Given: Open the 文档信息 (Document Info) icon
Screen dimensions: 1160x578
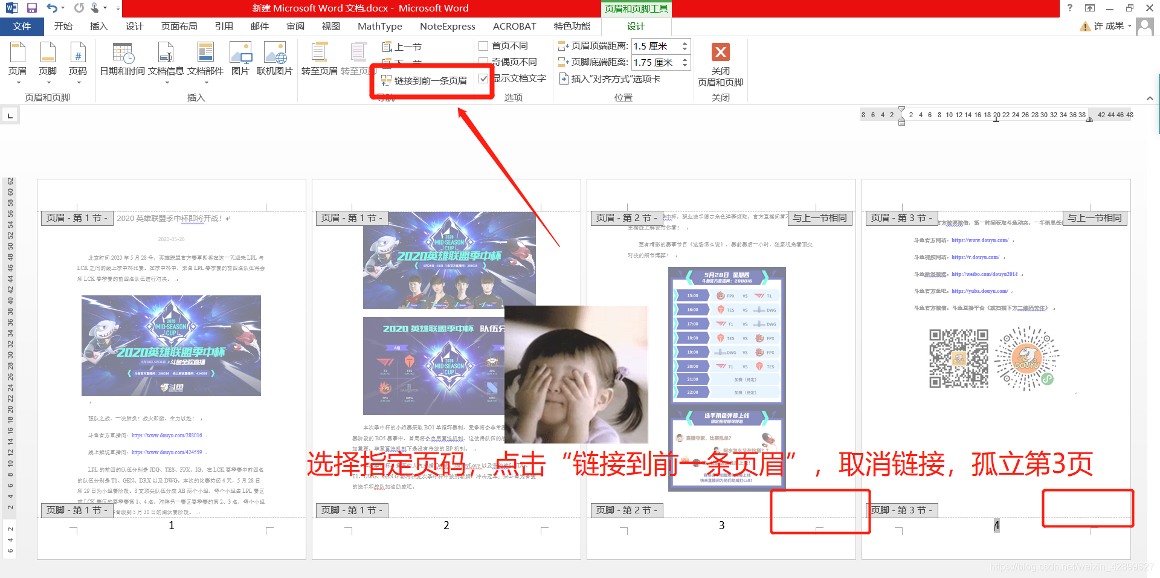Looking at the screenshot, I should tap(166, 53).
